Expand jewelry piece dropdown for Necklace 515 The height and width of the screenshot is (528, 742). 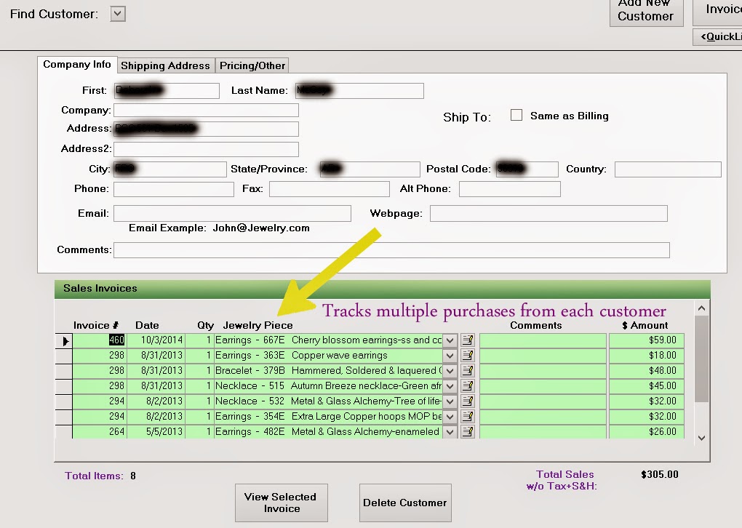coord(450,386)
